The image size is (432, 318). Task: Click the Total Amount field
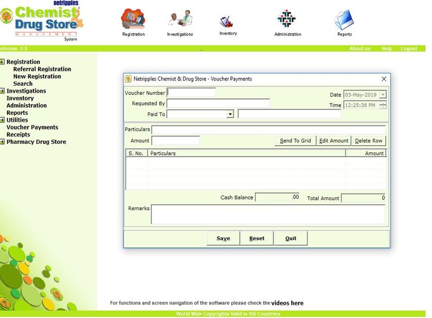tap(363, 198)
